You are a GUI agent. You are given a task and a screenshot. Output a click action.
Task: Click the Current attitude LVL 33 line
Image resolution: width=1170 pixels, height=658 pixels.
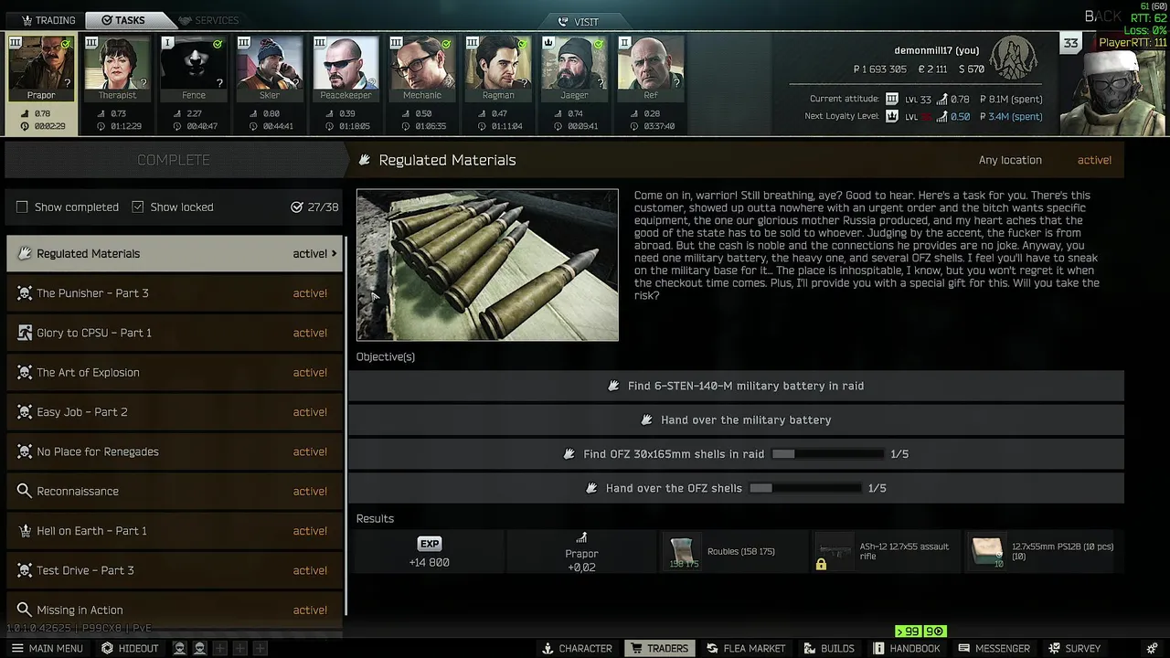click(925, 99)
